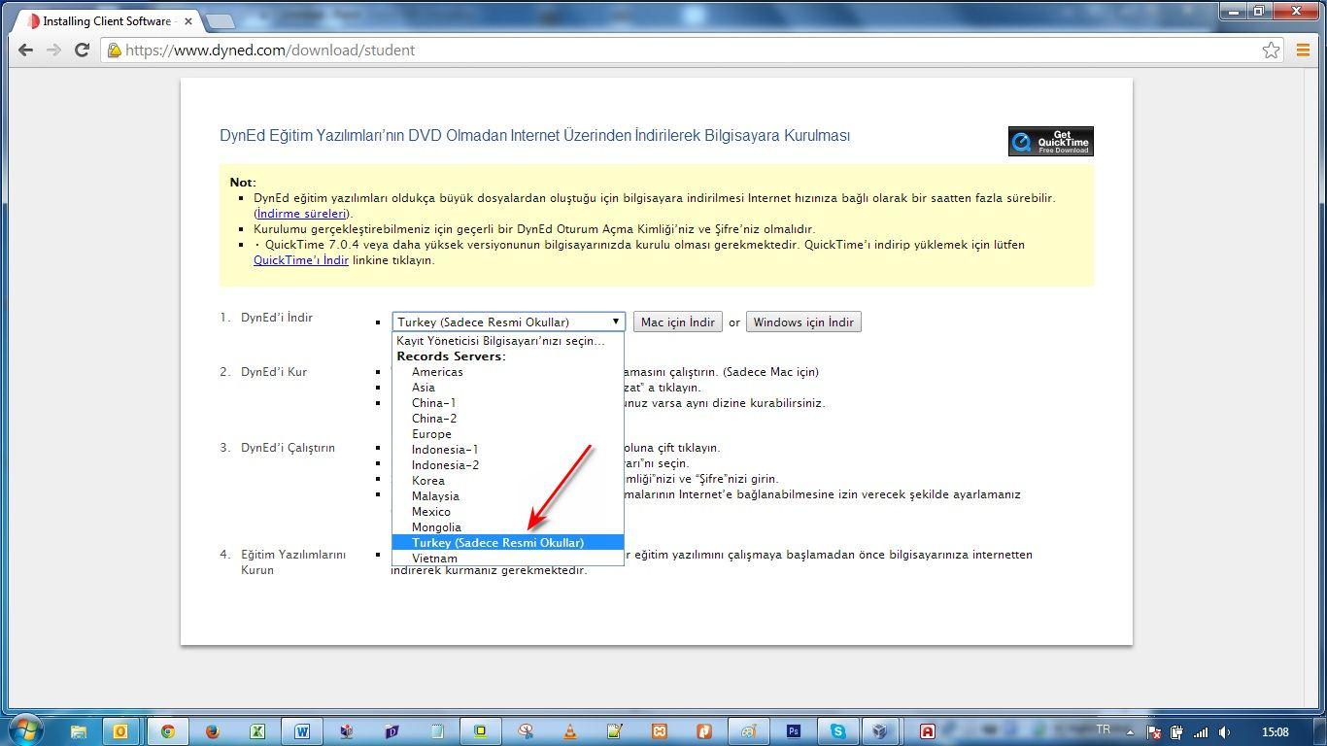Close the Installing Client Software tab
The image size is (1327, 746).
pyautogui.click(x=188, y=20)
